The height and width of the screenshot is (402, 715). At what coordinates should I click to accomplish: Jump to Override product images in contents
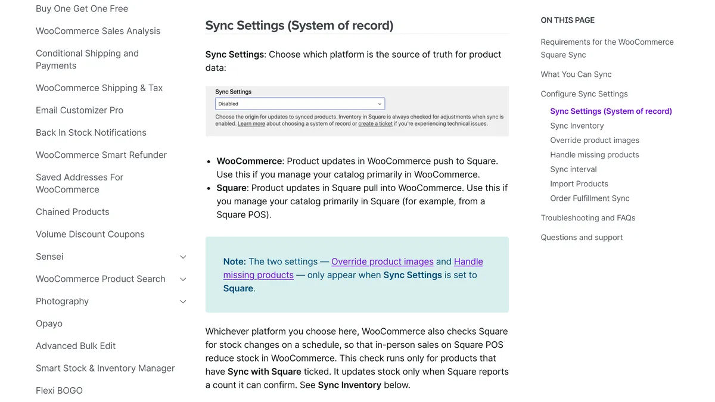(595, 141)
